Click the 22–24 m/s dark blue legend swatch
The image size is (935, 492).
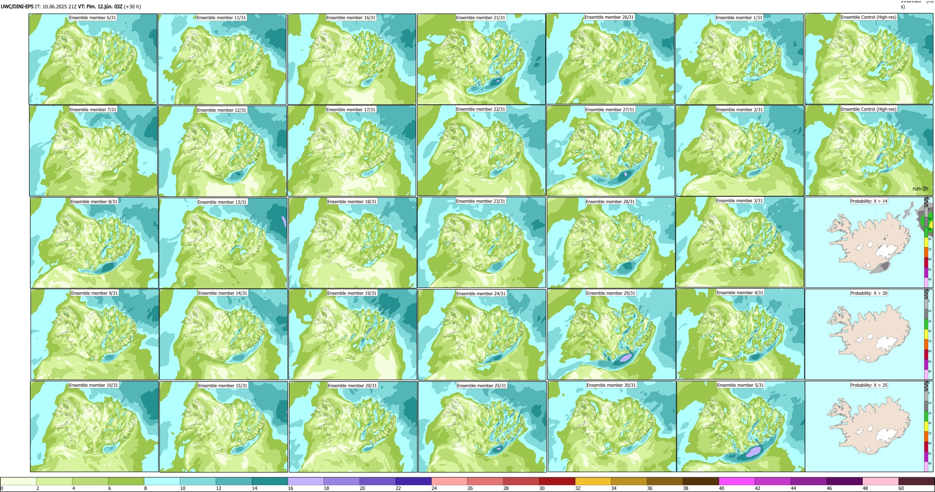413,481
